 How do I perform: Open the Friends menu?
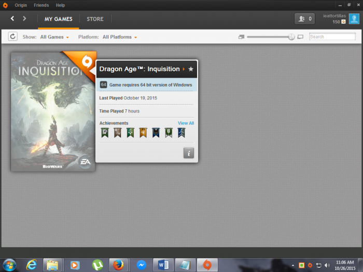tap(41, 5)
